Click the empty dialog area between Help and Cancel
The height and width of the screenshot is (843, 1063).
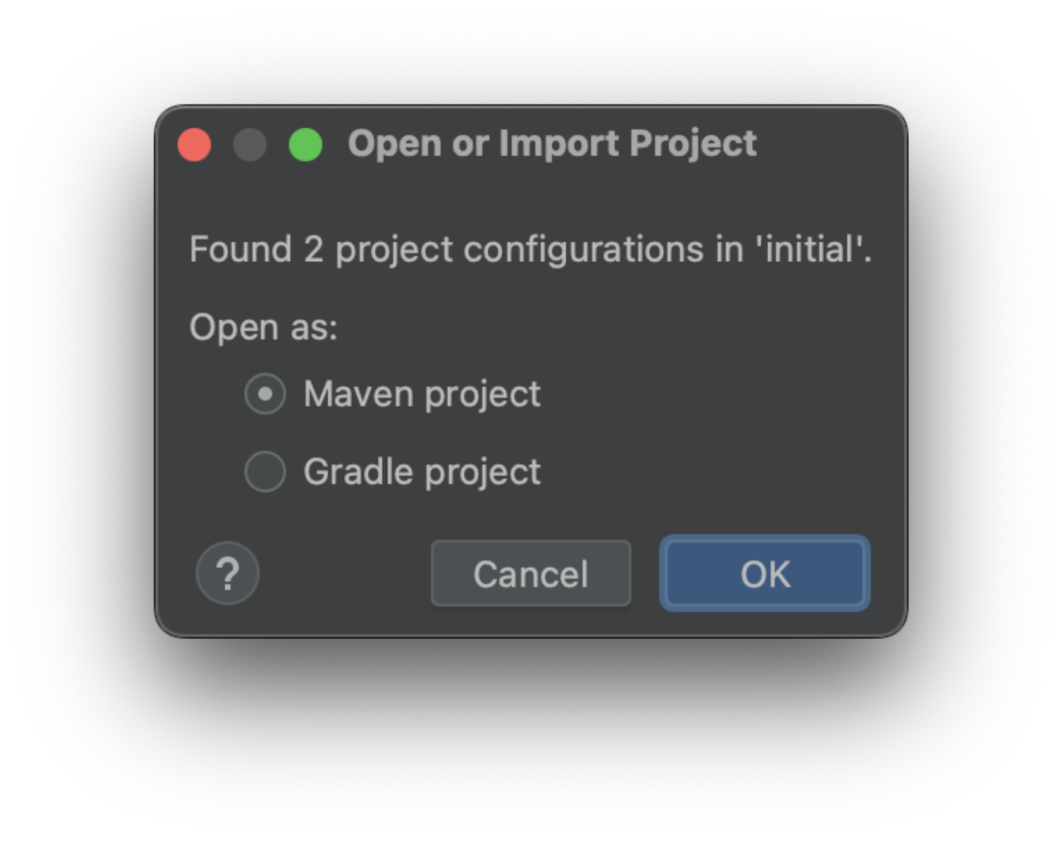tap(345, 574)
